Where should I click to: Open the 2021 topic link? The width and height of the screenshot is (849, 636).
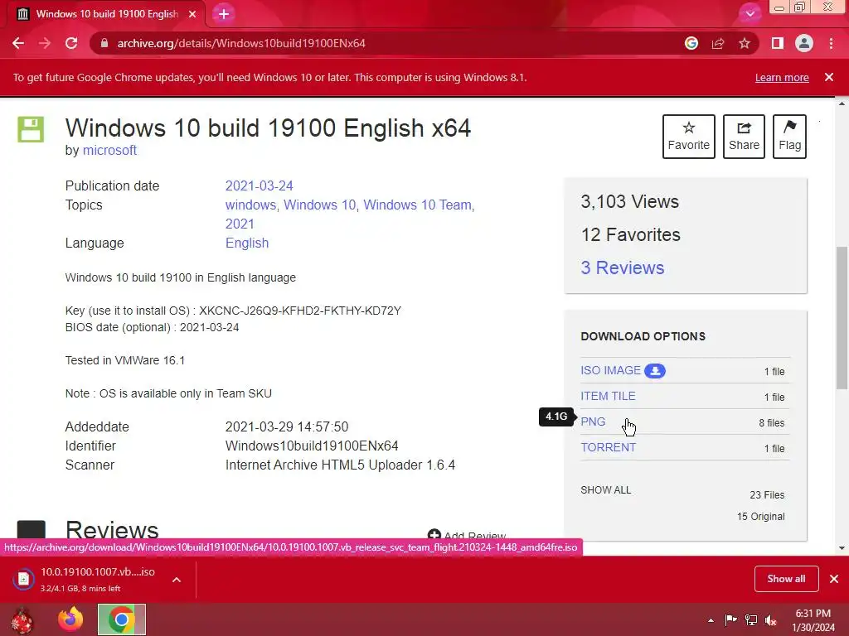click(x=240, y=224)
